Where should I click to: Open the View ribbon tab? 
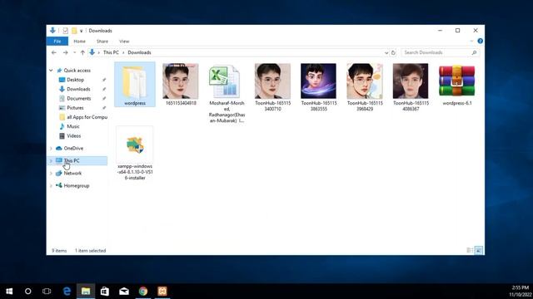click(x=124, y=41)
